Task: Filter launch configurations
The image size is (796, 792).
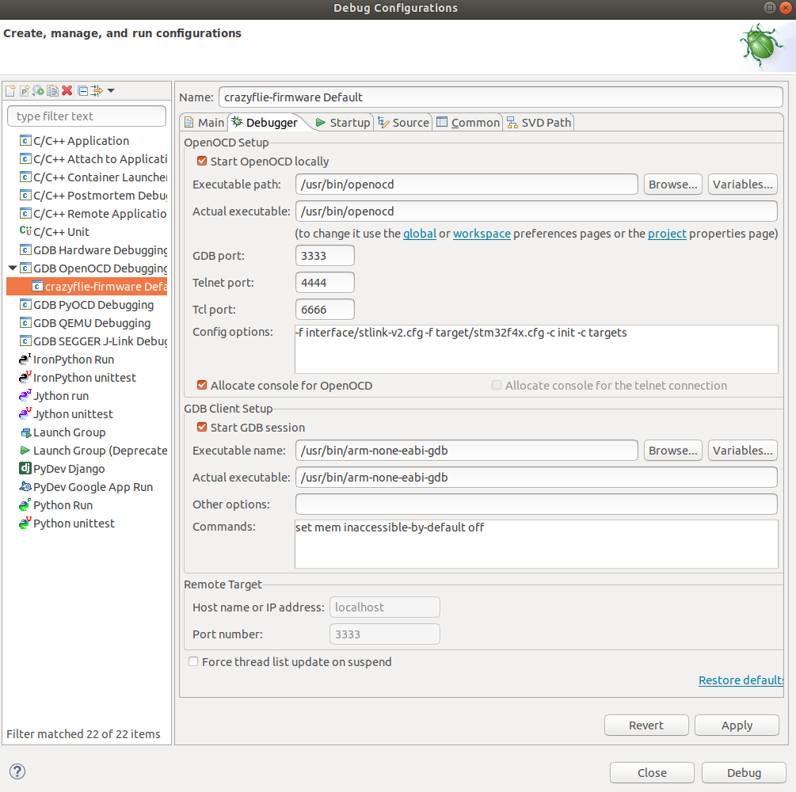Action: 96,90
